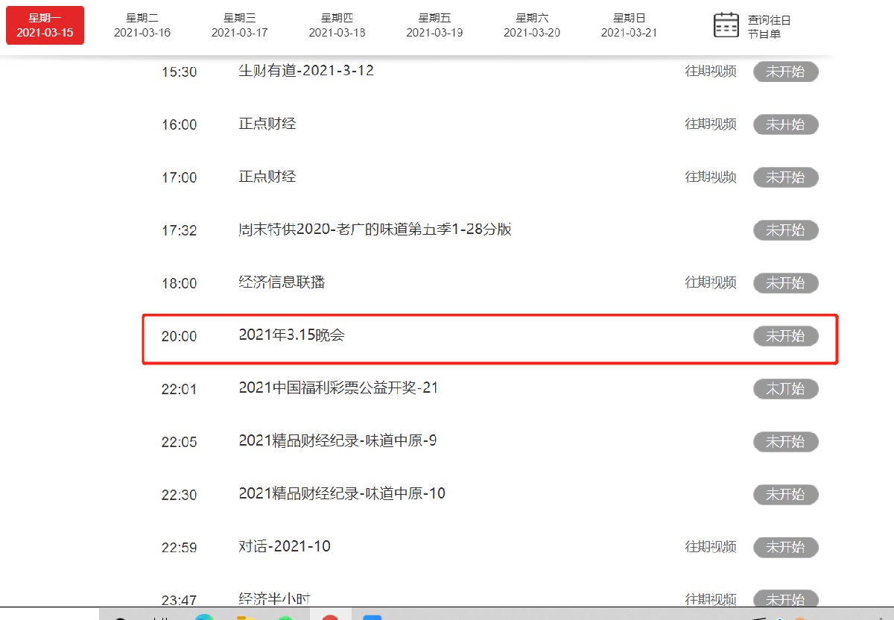
Task: Click 未开始 button for 17:00 正点财经
Action: pyautogui.click(x=785, y=177)
